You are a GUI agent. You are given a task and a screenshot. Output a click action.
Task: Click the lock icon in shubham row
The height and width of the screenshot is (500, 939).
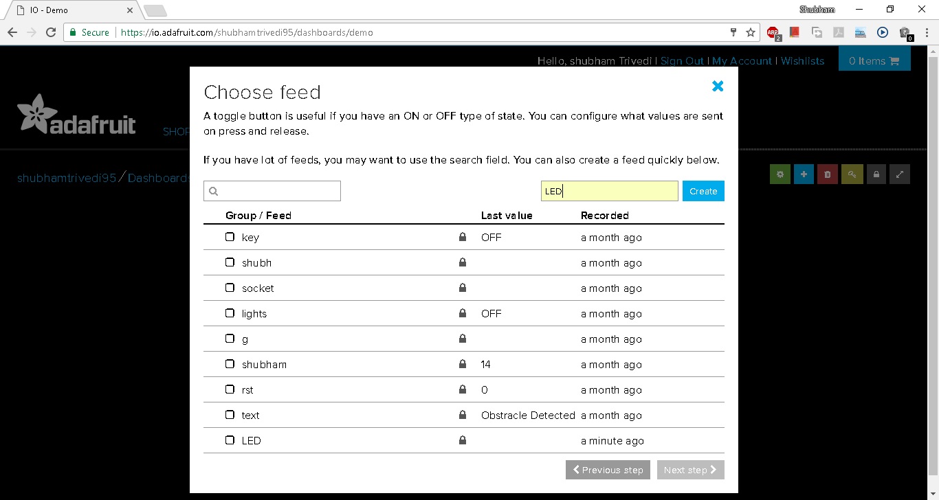(x=463, y=364)
